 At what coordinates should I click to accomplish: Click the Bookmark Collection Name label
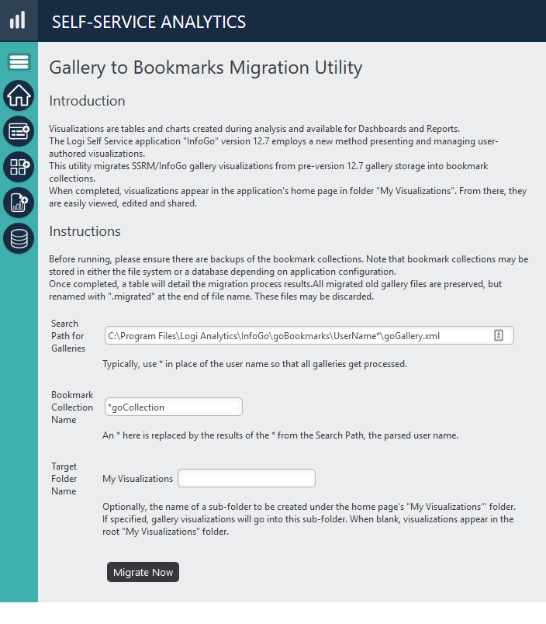(72, 407)
